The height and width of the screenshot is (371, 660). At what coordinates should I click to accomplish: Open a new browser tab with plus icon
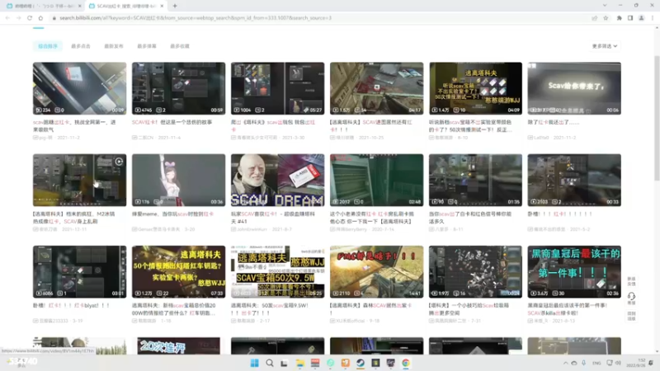pyautogui.click(x=175, y=6)
